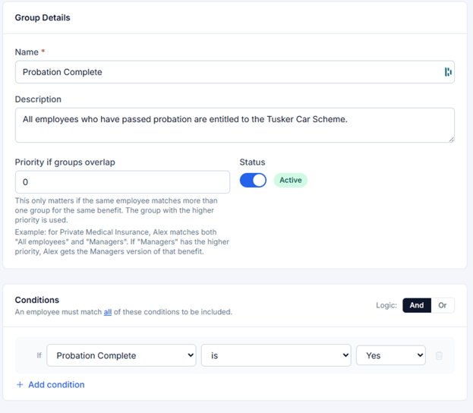Viewport: 473px width, 413px height.
Task: Select the And logic option
Action: (x=417, y=305)
